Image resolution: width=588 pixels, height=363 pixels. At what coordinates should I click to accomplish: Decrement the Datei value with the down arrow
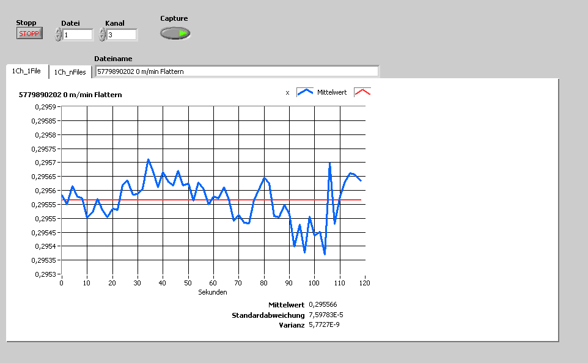point(58,38)
